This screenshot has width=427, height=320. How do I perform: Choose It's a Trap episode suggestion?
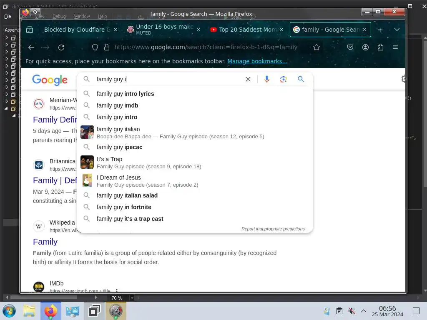196,162
